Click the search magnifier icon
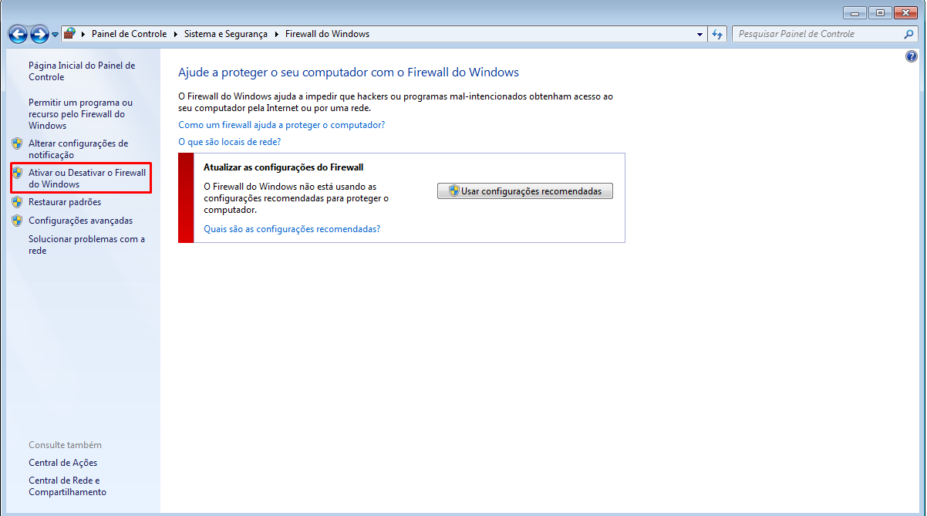The height and width of the screenshot is (516, 927). 908,34
